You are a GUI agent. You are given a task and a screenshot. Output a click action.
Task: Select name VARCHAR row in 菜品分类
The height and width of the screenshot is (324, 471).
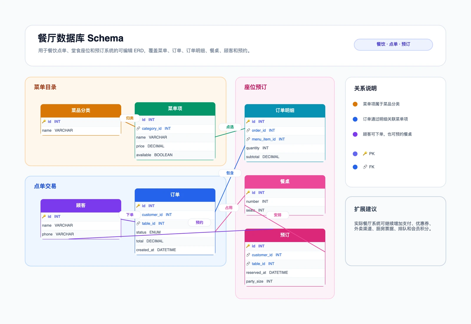81,130
